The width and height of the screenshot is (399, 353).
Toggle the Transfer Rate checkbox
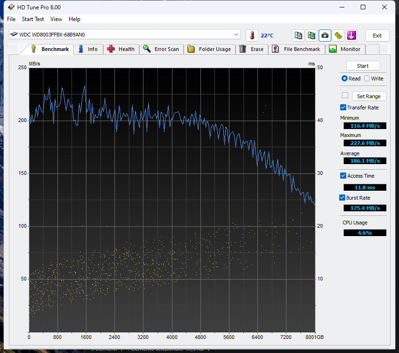tap(343, 108)
